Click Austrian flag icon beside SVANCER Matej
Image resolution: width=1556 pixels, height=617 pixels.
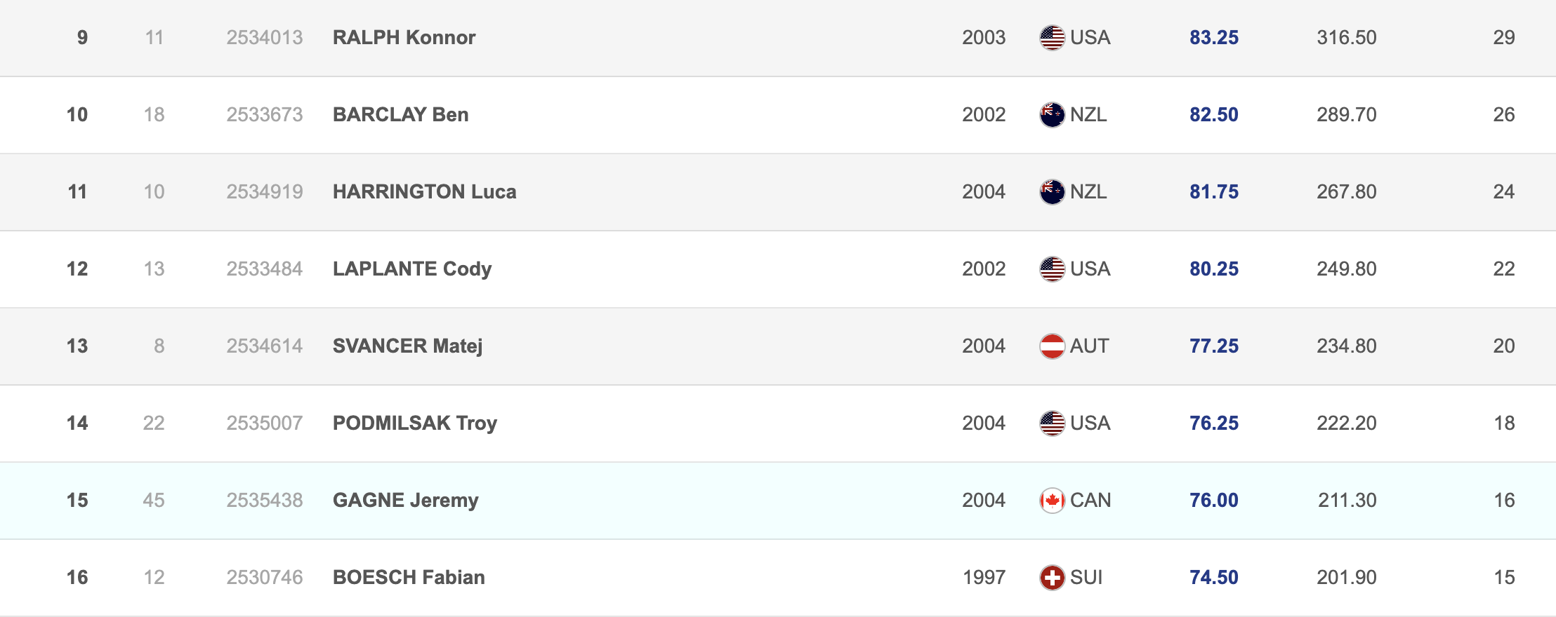tap(1052, 346)
